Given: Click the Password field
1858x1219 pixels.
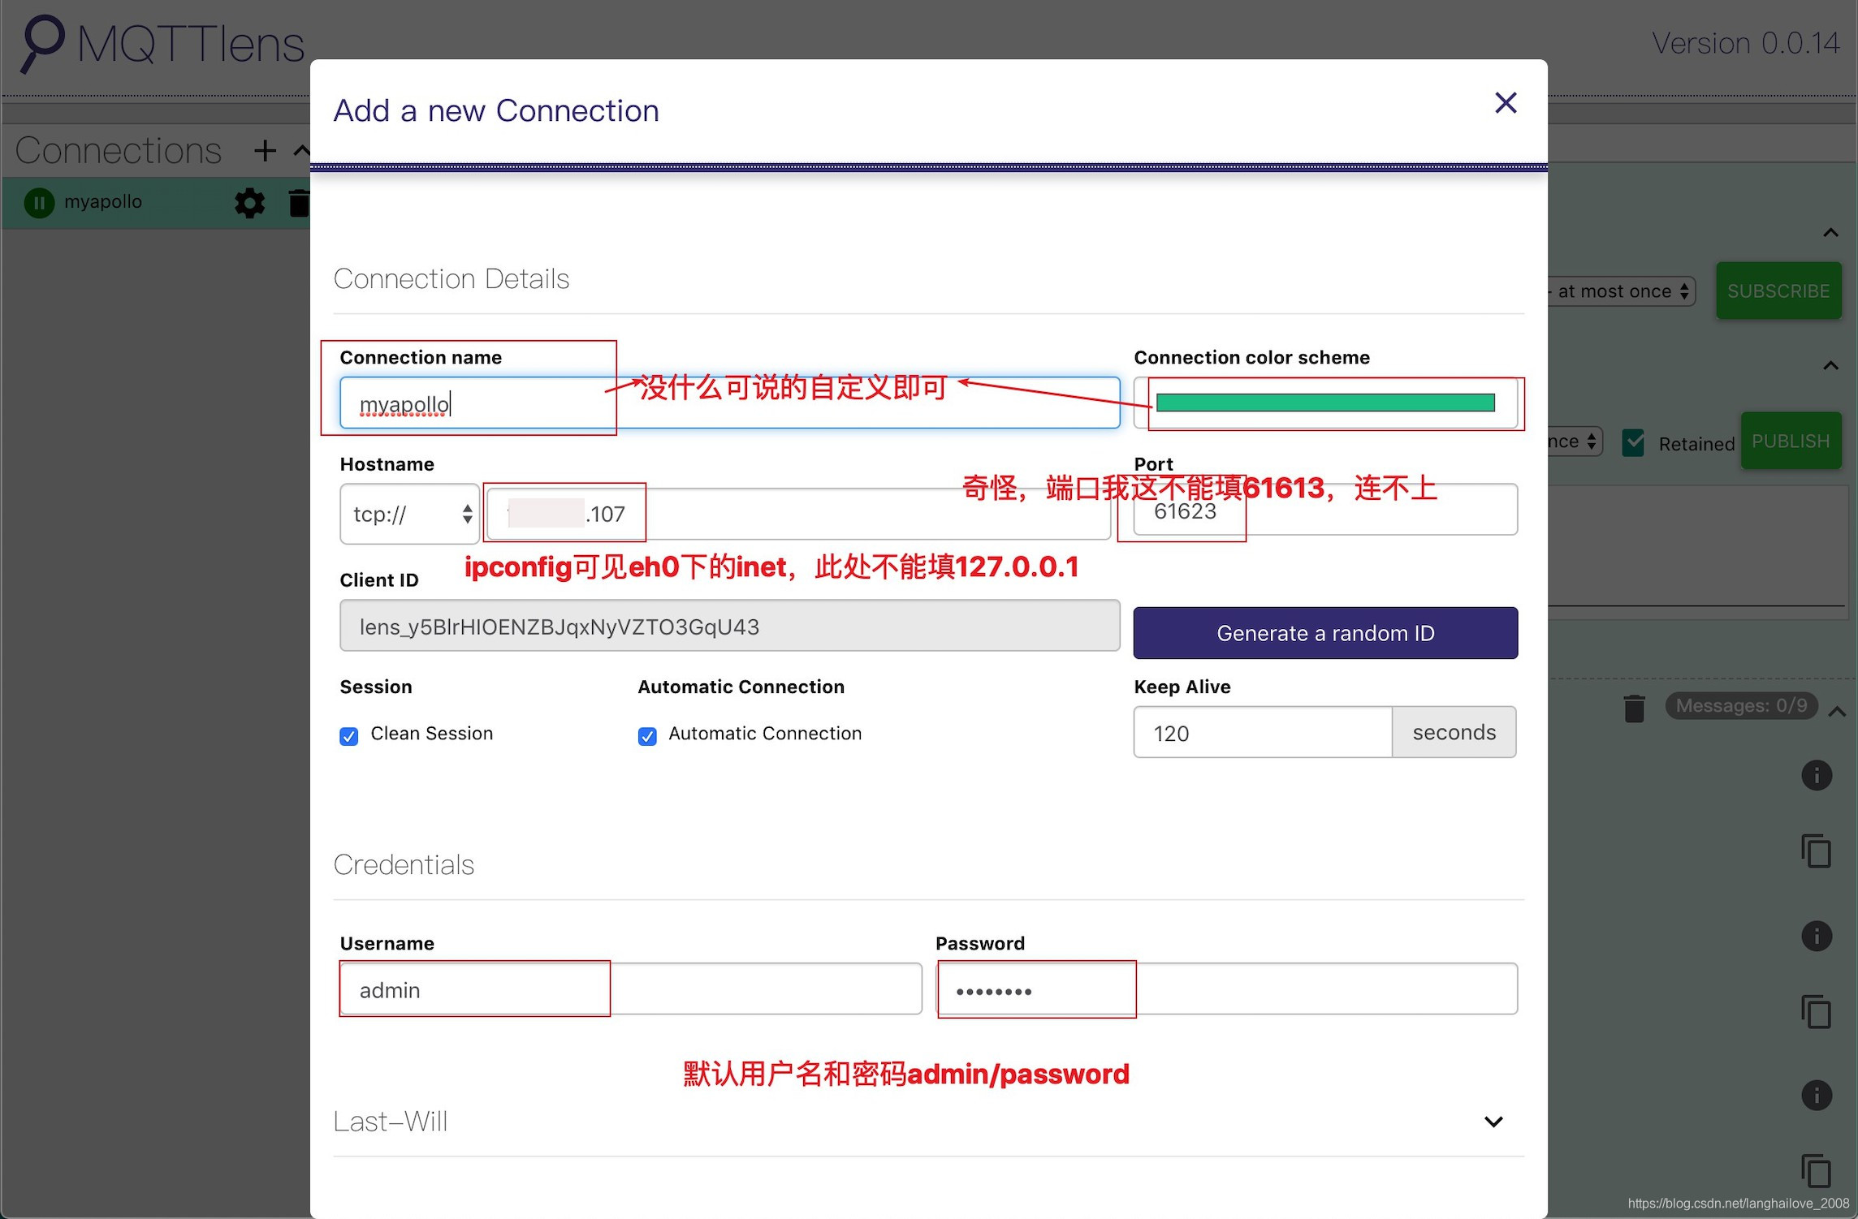Looking at the screenshot, I should (x=1227, y=989).
